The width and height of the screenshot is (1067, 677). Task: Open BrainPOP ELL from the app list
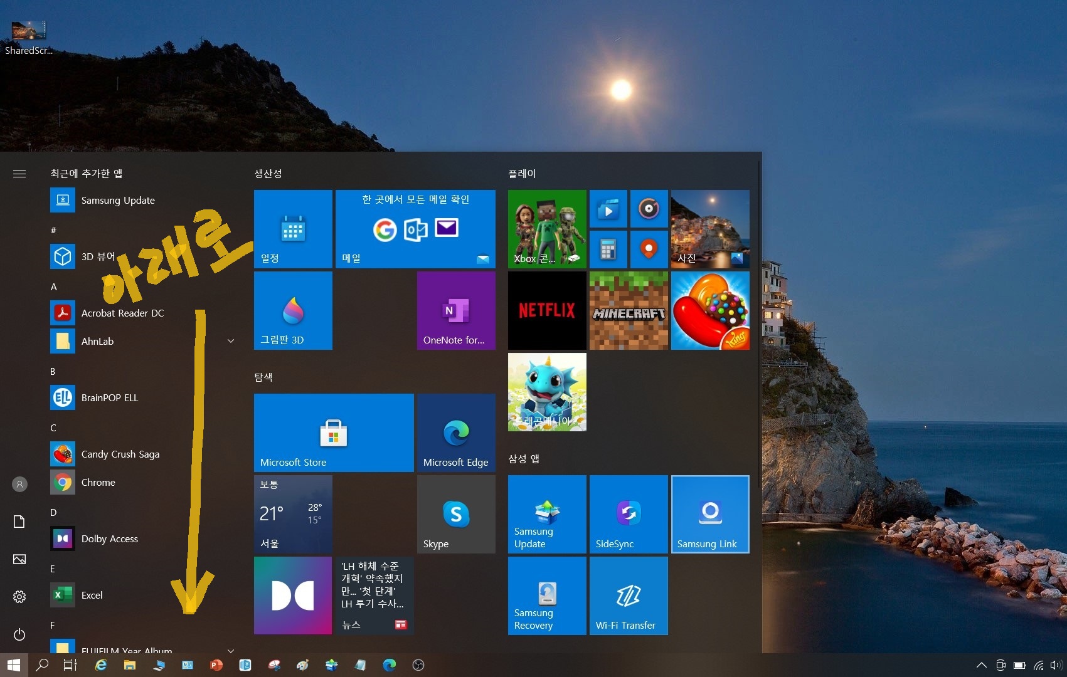[144, 397]
